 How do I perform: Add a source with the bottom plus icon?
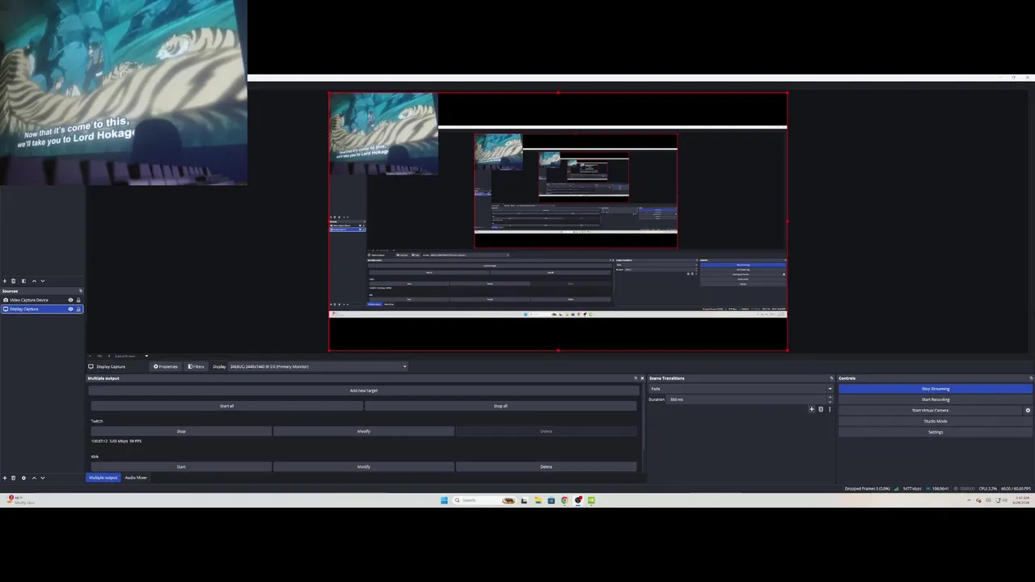click(x=5, y=478)
